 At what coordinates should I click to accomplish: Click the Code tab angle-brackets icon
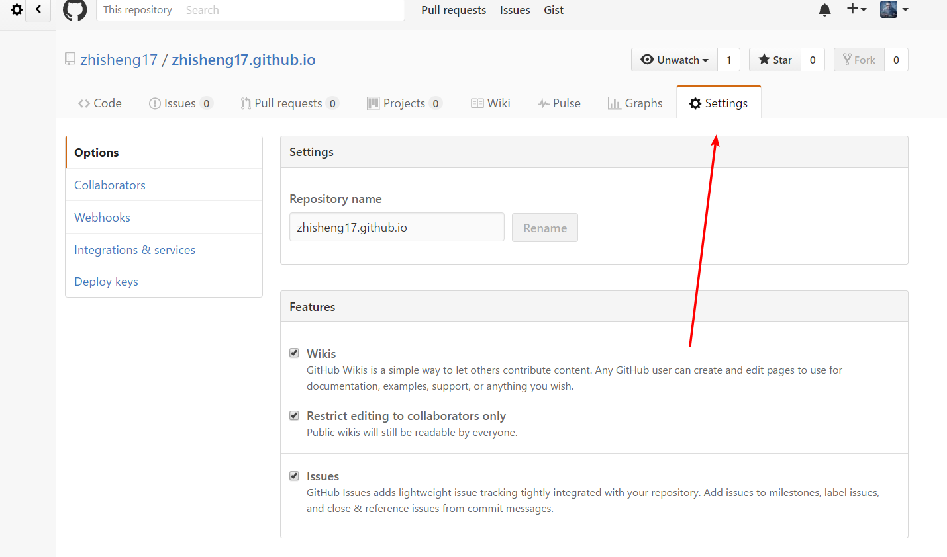click(84, 103)
